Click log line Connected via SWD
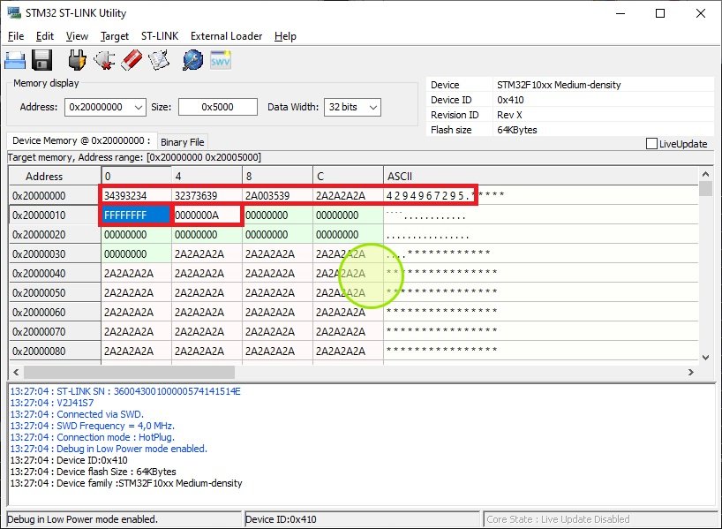 [77, 414]
